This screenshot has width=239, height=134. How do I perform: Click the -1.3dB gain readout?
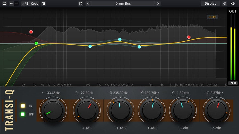[183, 128]
